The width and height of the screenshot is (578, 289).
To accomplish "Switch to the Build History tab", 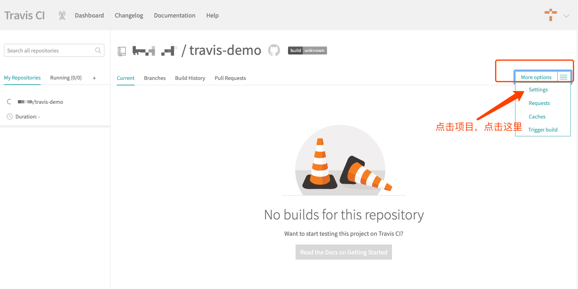I will point(190,78).
